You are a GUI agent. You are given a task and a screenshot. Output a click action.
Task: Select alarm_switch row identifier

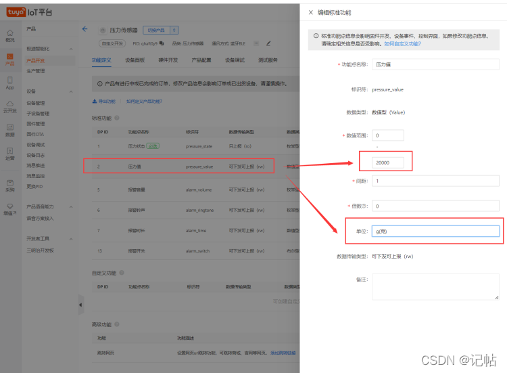197,251
